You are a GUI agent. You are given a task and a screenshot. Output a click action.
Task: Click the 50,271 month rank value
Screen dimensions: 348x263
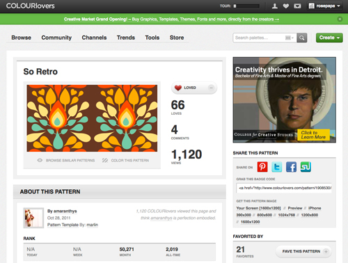click(x=127, y=249)
